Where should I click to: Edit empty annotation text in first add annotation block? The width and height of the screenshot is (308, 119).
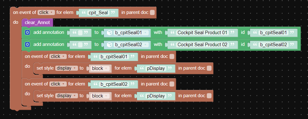point(80,33)
